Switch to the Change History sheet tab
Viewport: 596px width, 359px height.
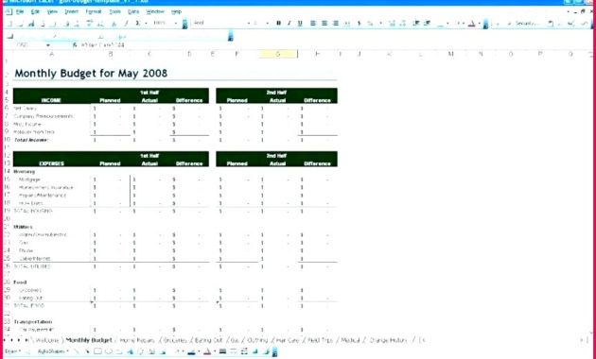point(388,340)
